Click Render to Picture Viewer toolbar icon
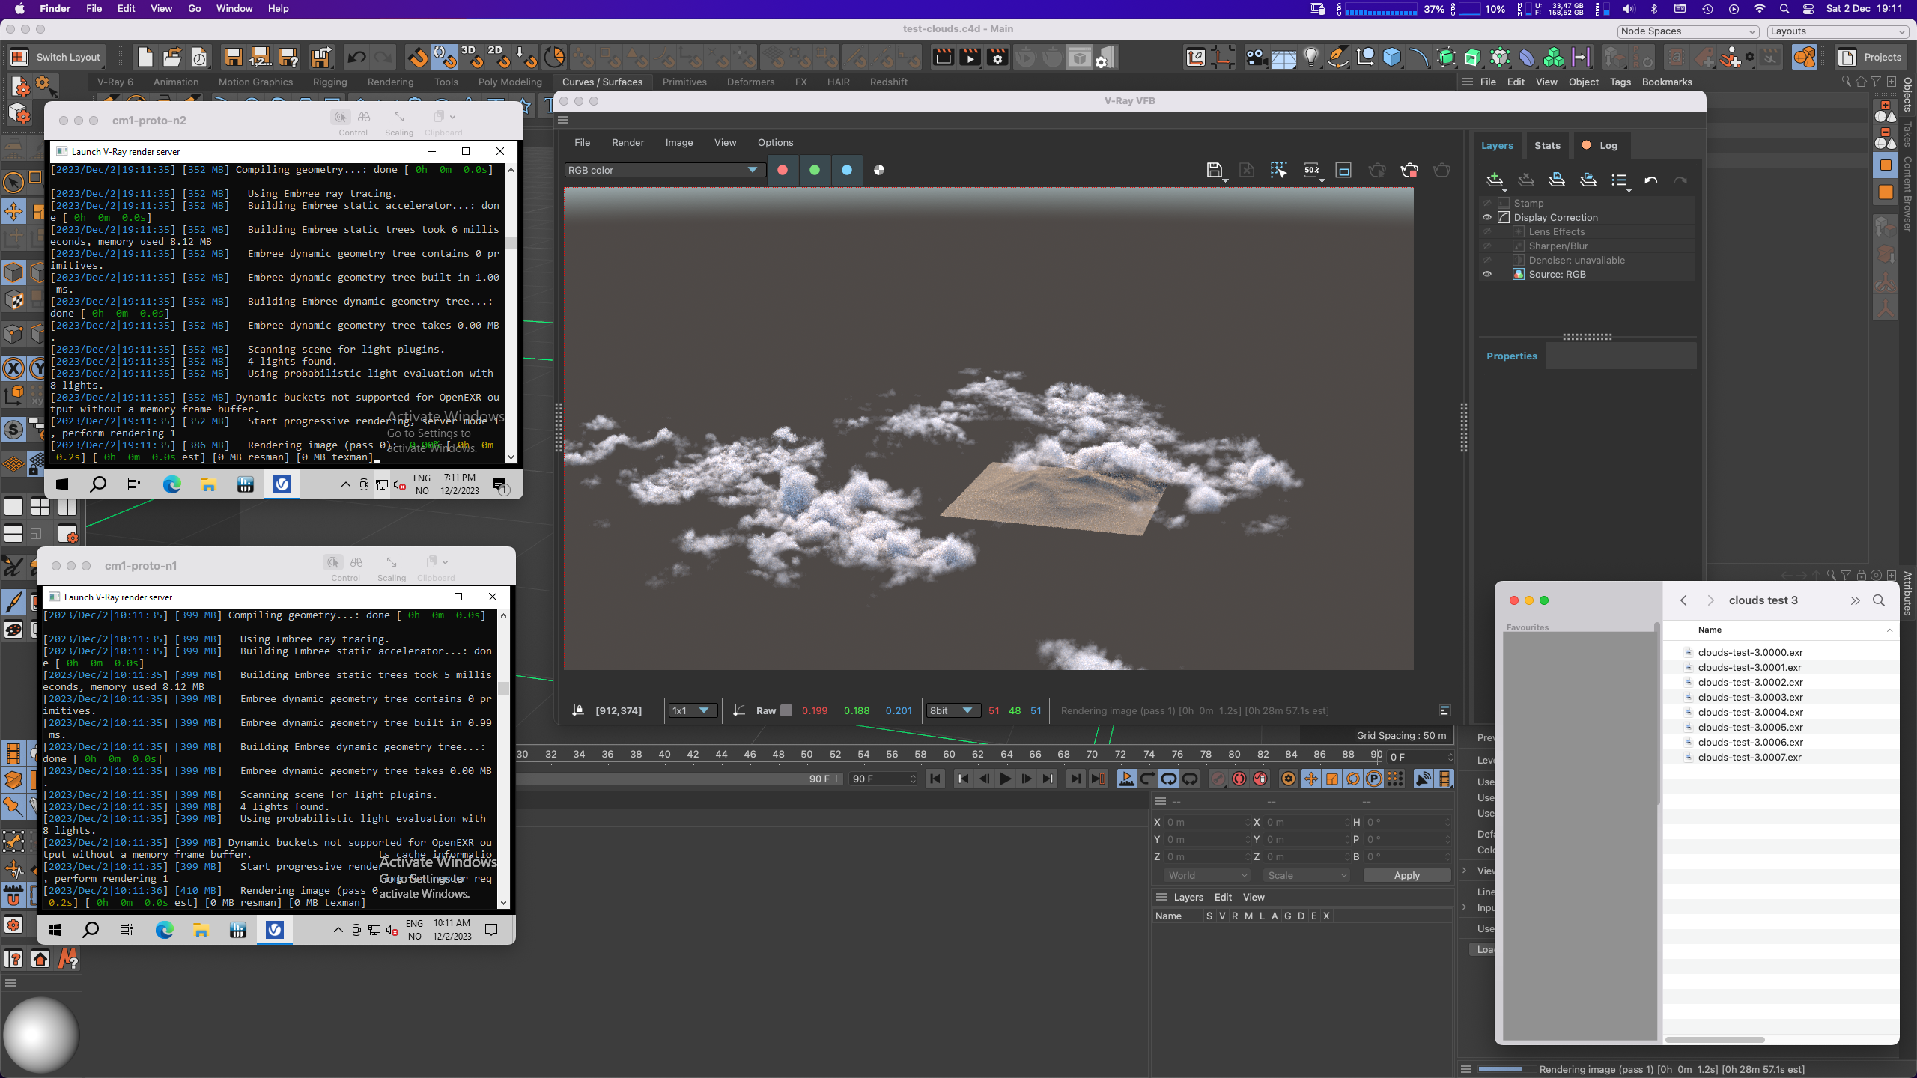1917x1078 pixels. (x=970, y=57)
